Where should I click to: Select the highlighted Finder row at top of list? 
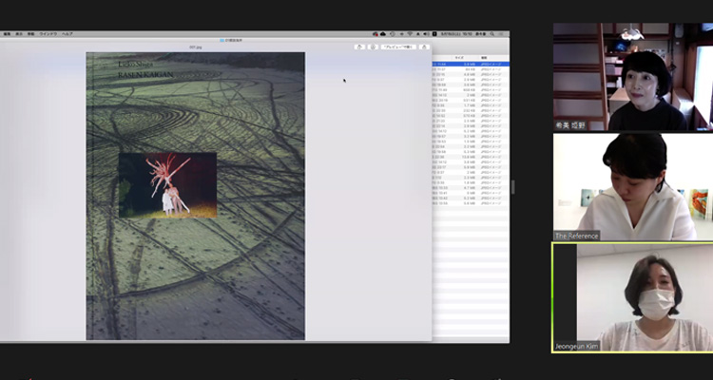(x=471, y=65)
